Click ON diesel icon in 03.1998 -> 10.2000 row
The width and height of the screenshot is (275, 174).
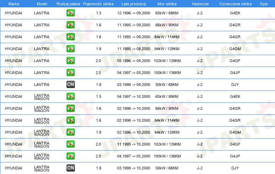70,168
